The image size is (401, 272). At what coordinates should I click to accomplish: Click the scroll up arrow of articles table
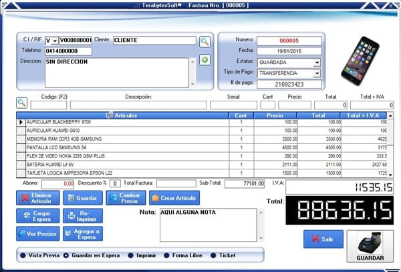click(390, 116)
